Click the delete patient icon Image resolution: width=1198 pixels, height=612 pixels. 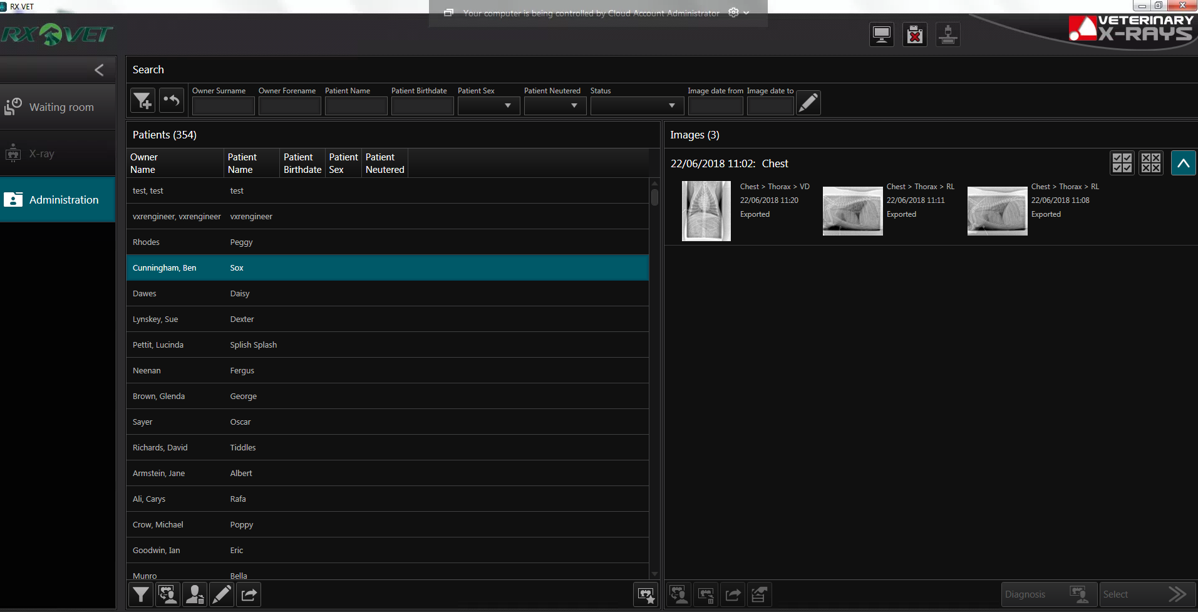point(195,594)
